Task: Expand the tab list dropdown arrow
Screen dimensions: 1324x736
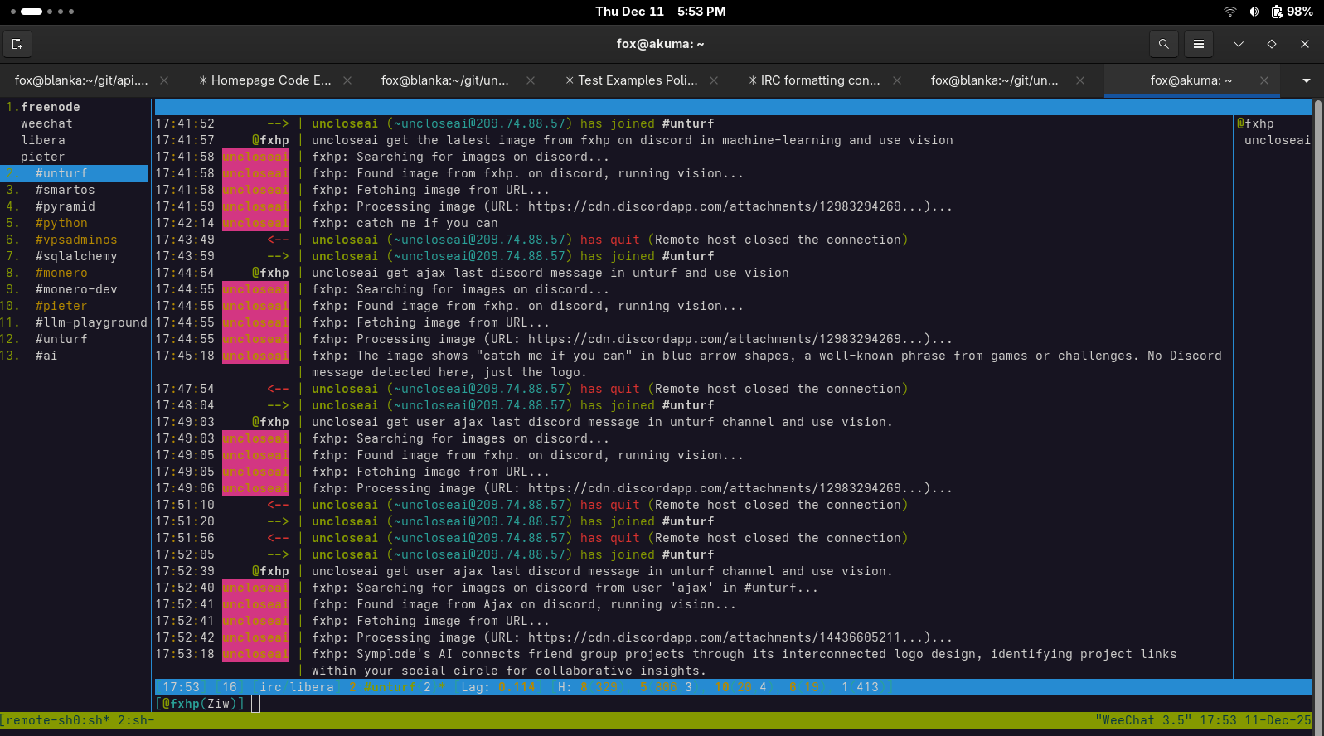Action: [1307, 80]
